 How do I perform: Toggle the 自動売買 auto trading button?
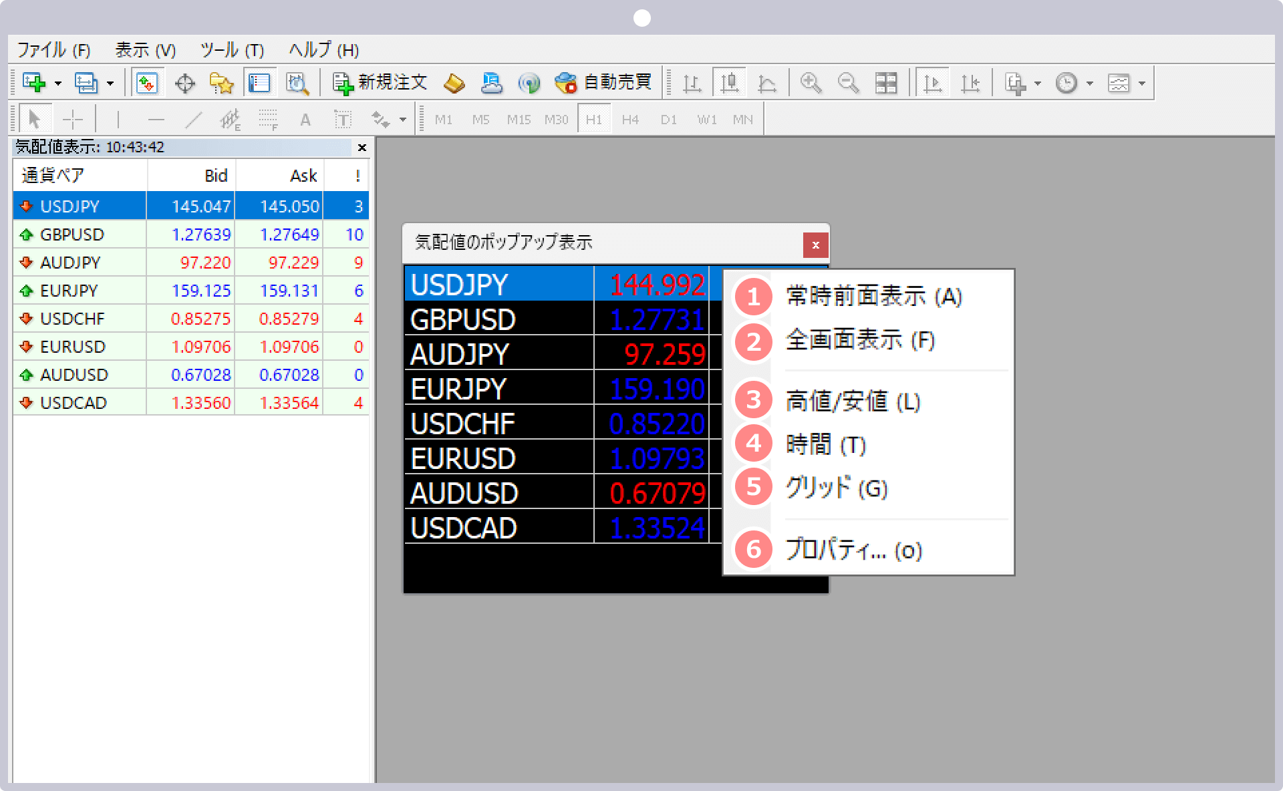(603, 83)
